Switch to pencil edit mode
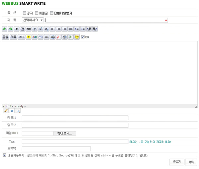This screenshot has height=169, width=199. click(x=6, y=111)
